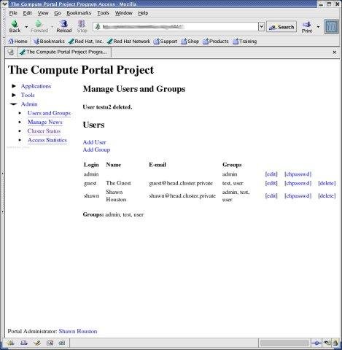Reload the current page

(x=64, y=26)
